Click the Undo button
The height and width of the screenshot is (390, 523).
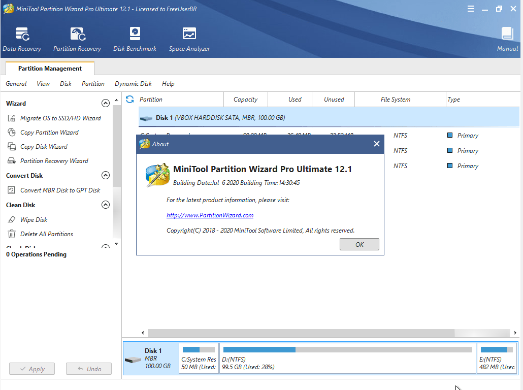tap(89, 369)
